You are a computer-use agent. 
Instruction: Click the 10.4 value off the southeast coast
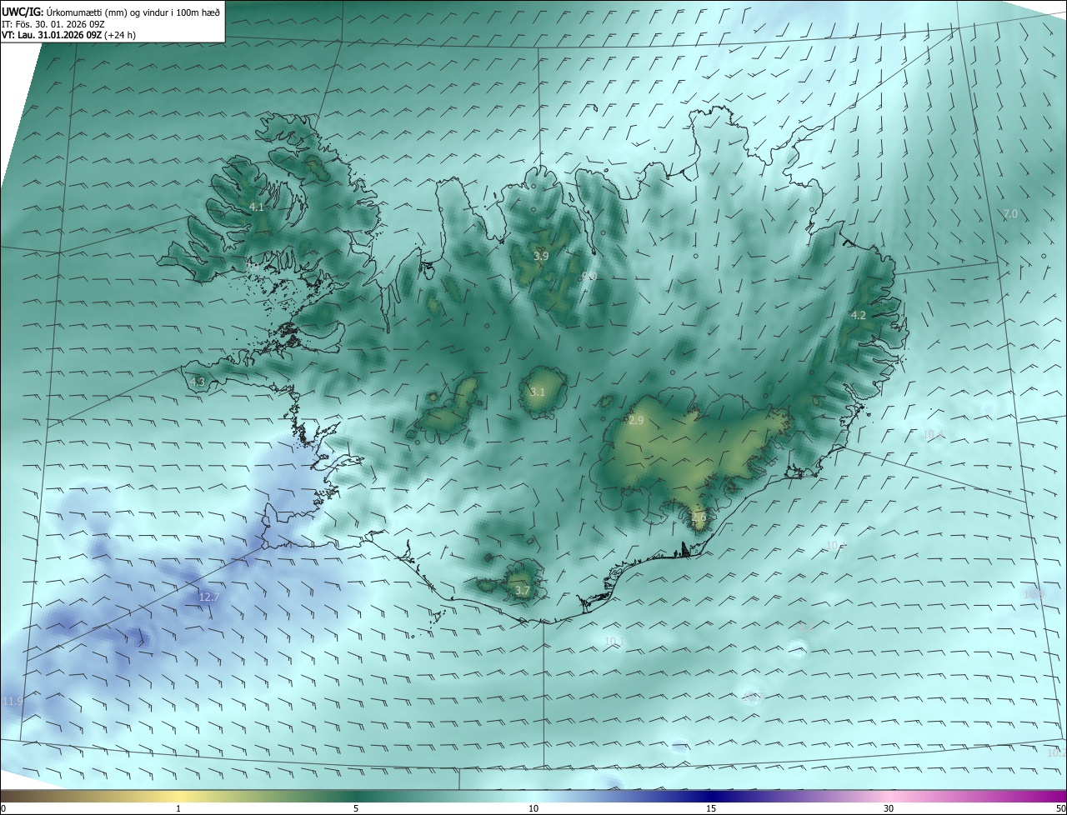934,434
